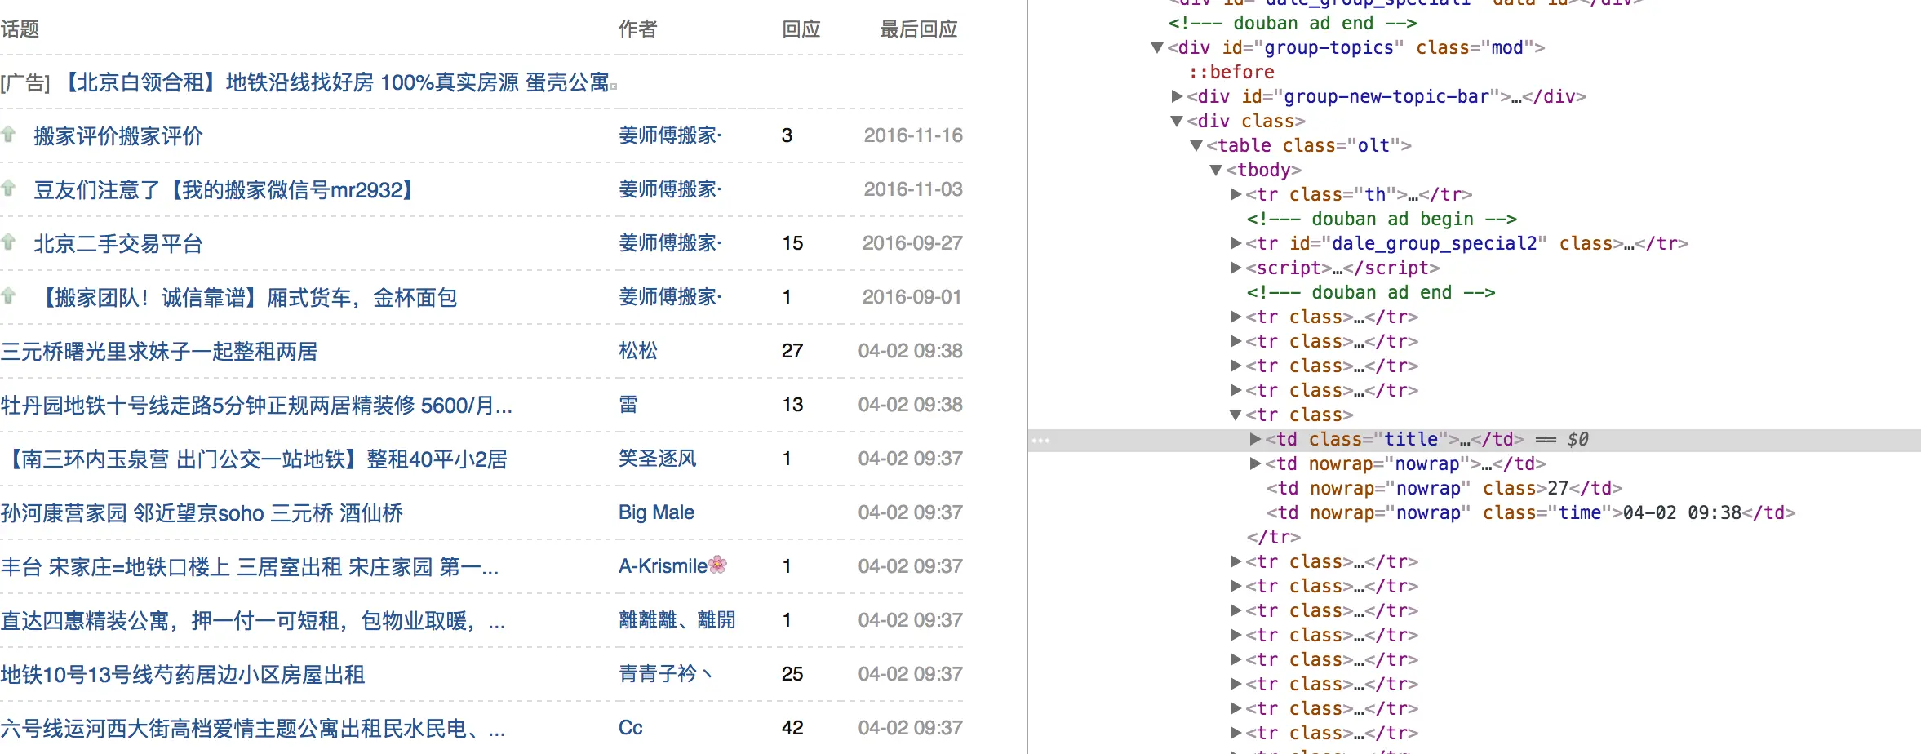
Task: Visit author 青青子衿丶's profile
Action: (x=666, y=674)
